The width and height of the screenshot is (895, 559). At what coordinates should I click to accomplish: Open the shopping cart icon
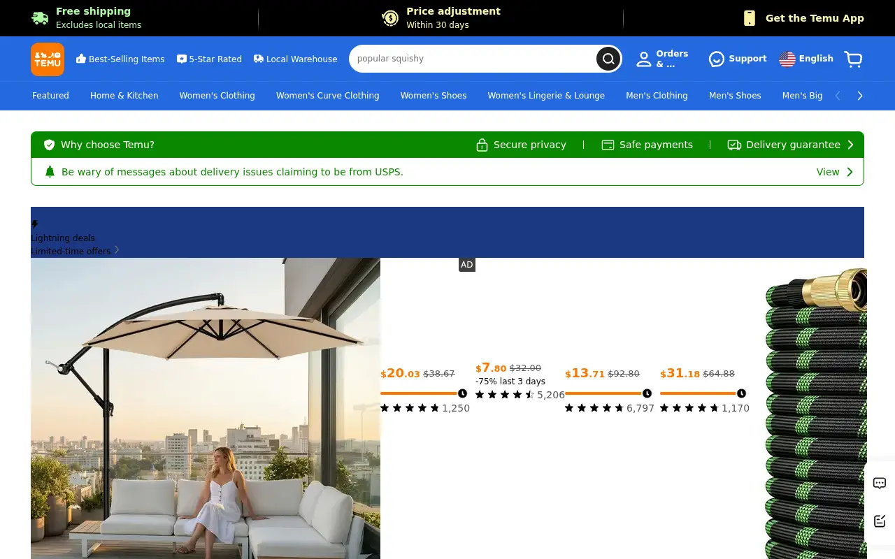click(x=853, y=59)
